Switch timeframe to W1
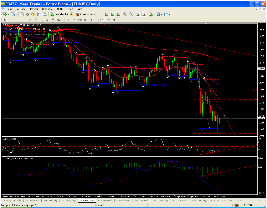The height and width of the screenshot is (208, 267). (109, 20)
